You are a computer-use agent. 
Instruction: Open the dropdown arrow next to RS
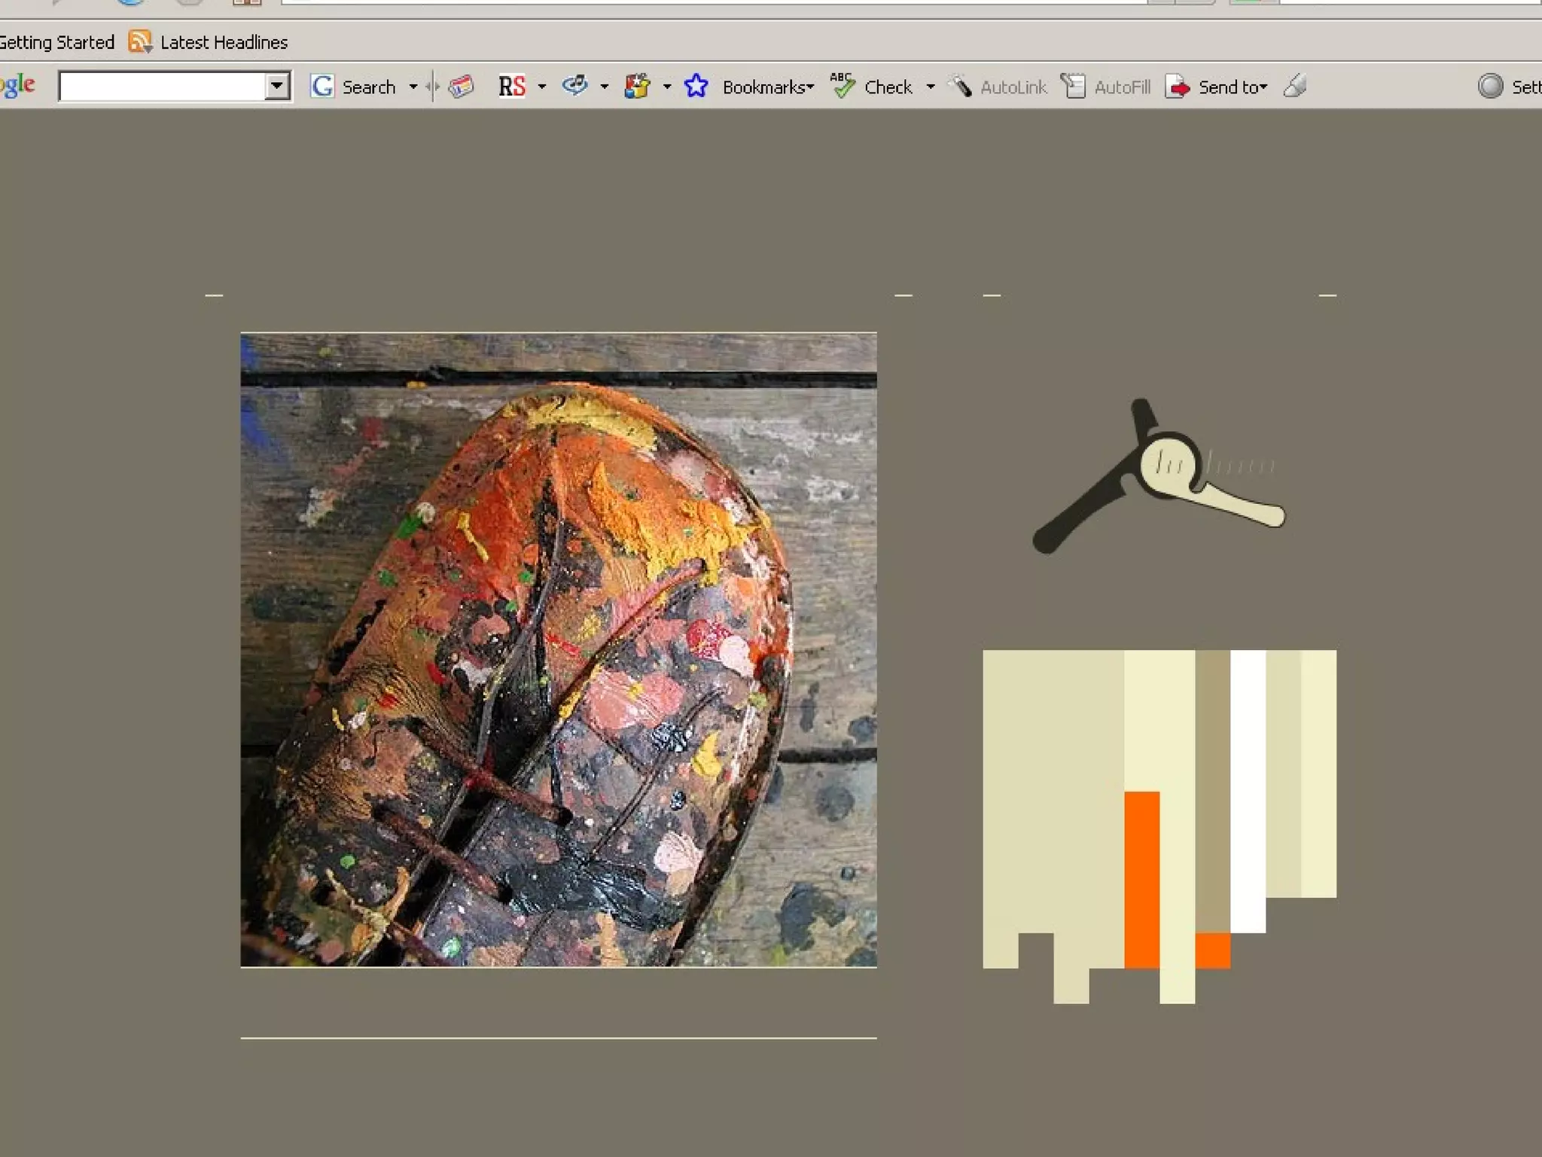tap(541, 87)
